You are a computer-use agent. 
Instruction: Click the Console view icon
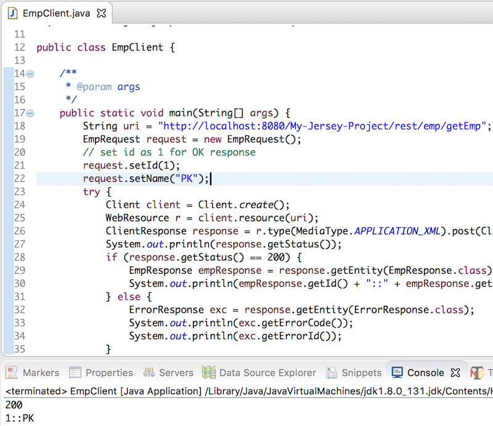point(397,372)
